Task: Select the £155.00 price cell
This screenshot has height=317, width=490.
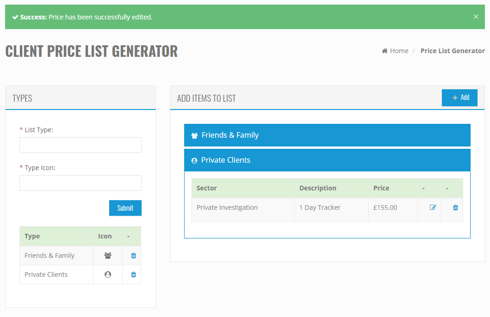Action: (385, 207)
